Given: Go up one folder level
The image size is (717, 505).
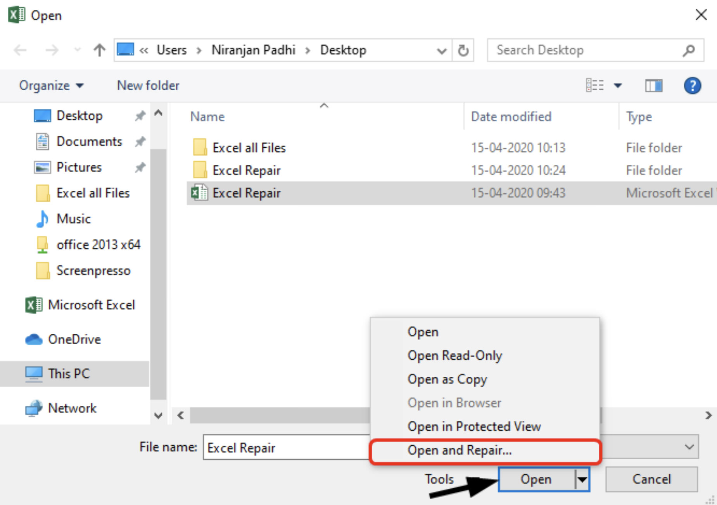Looking at the screenshot, I should coord(100,50).
